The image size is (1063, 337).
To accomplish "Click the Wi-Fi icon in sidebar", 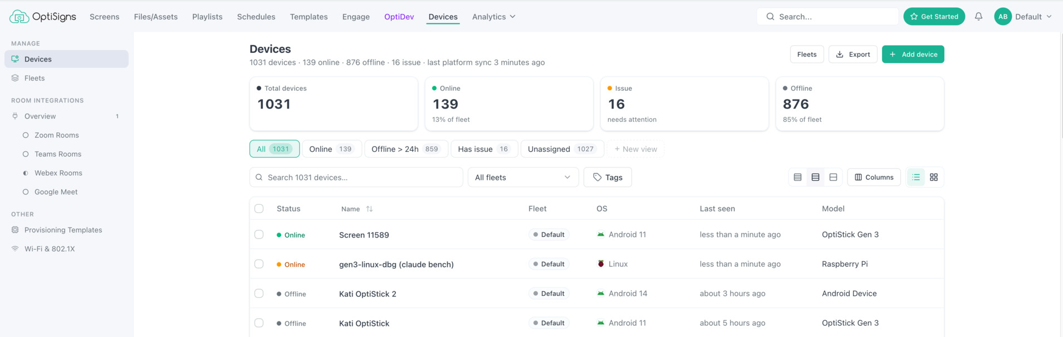I will click(x=15, y=249).
